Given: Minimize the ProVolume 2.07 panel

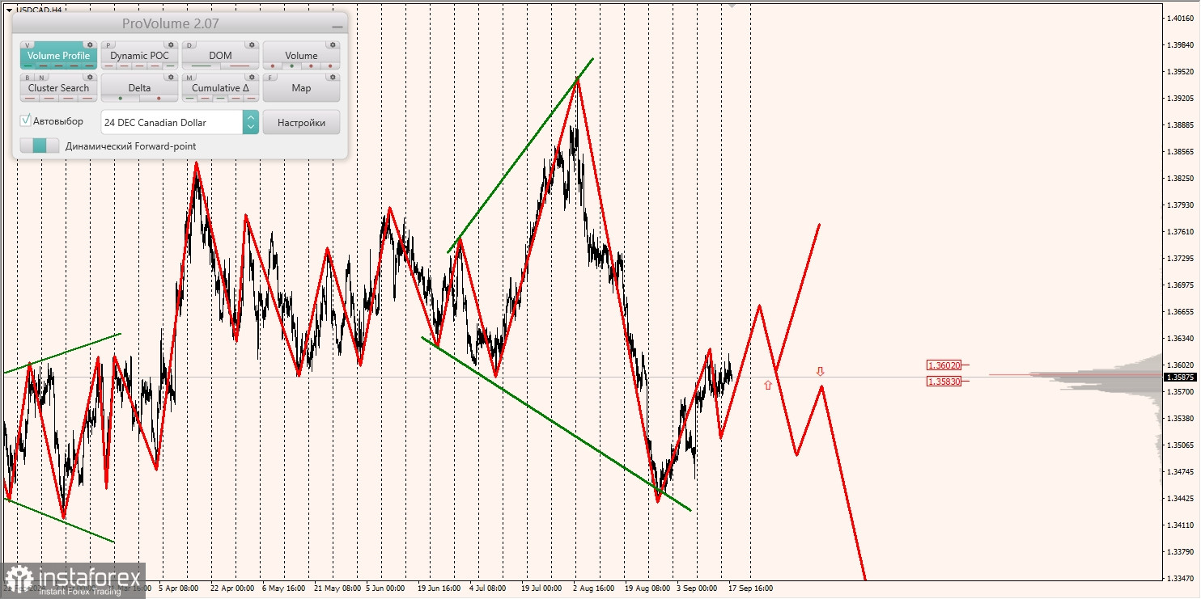Looking at the screenshot, I should (x=337, y=25).
